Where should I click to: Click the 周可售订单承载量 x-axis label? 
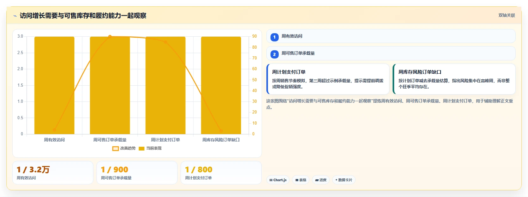[x=110, y=140]
